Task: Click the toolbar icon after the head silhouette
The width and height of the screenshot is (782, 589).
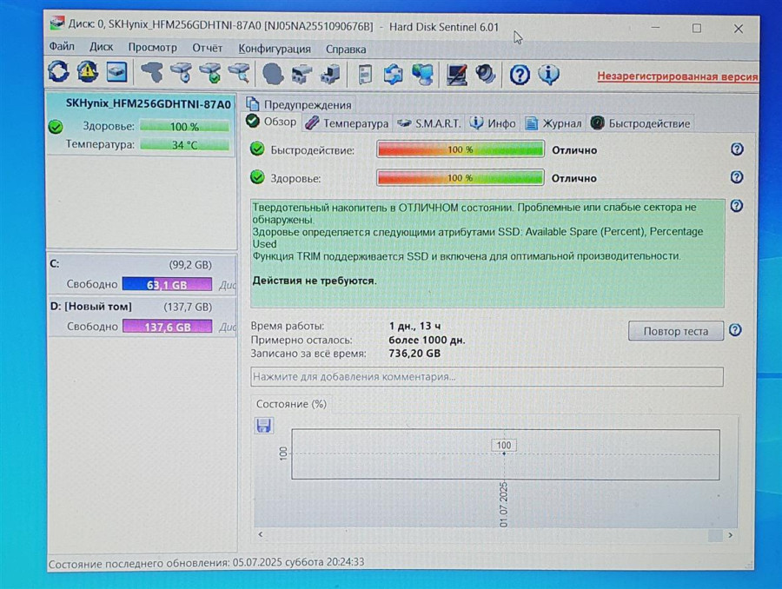Action: [x=302, y=75]
